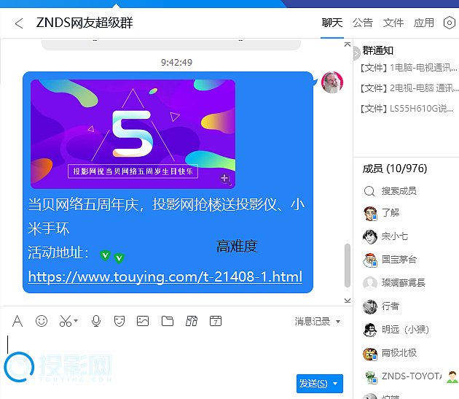Collapse the right side panel arrow

click(x=356, y=54)
